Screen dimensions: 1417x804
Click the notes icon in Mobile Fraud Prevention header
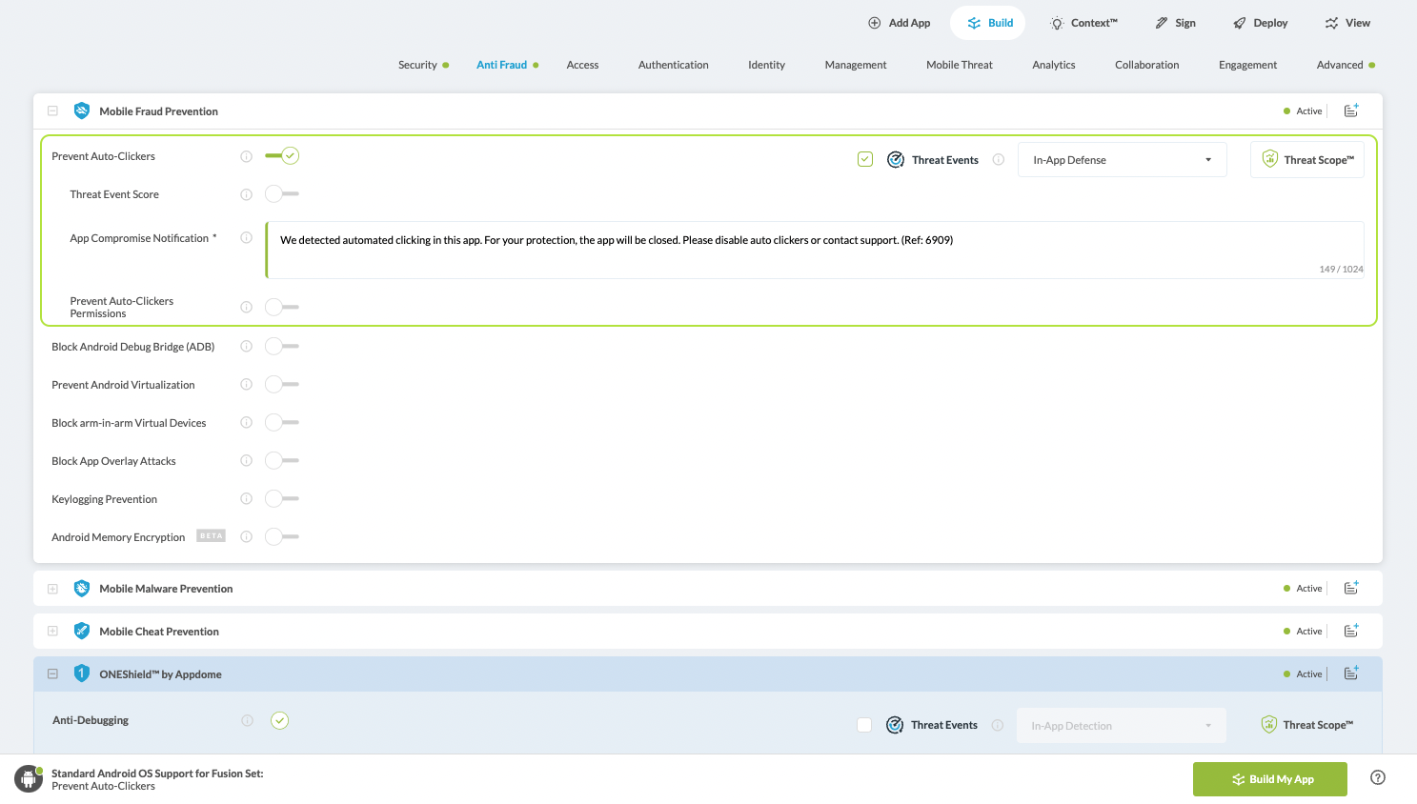click(1350, 111)
